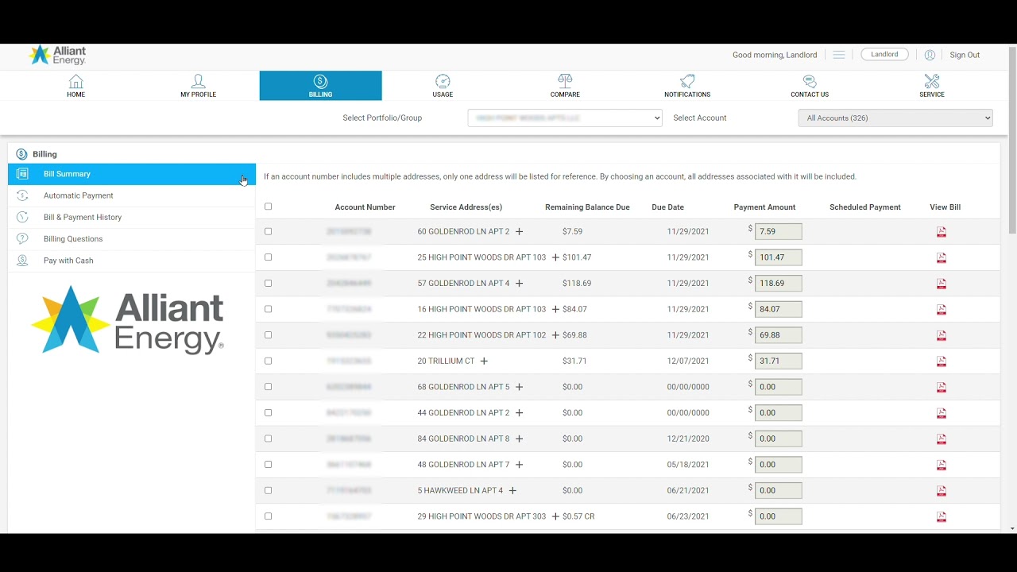This screenshot has height=572, width=1017.
Task: View bill PDF for 68 Goldenrod Ln Apt 5
Action: click(x=942, y=387)
